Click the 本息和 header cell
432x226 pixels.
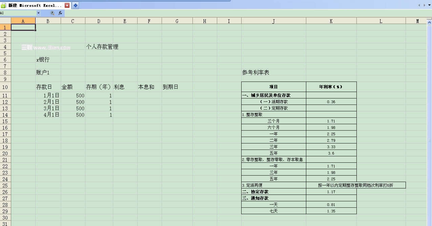(x=150, y=87)
